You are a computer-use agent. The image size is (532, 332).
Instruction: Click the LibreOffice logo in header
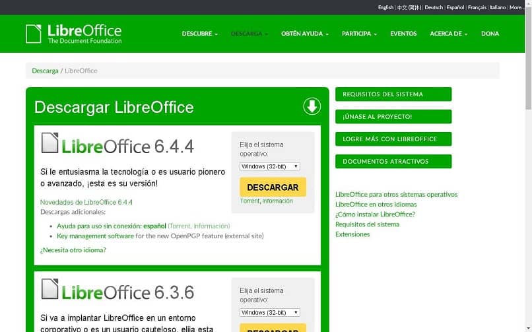click(x=74, y=34)
